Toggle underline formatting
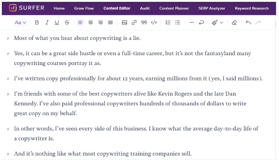This screenshot has height=160, width=279. pyautogui.click(x=57, y=23)
